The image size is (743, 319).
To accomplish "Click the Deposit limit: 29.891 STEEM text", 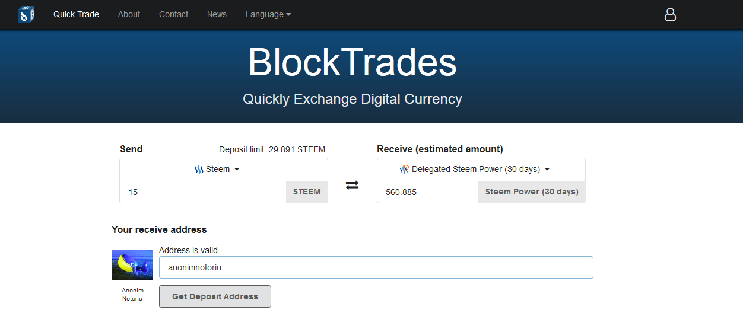I will click(272, 149).
